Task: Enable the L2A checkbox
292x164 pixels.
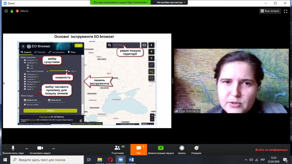Action: point(28,68)
